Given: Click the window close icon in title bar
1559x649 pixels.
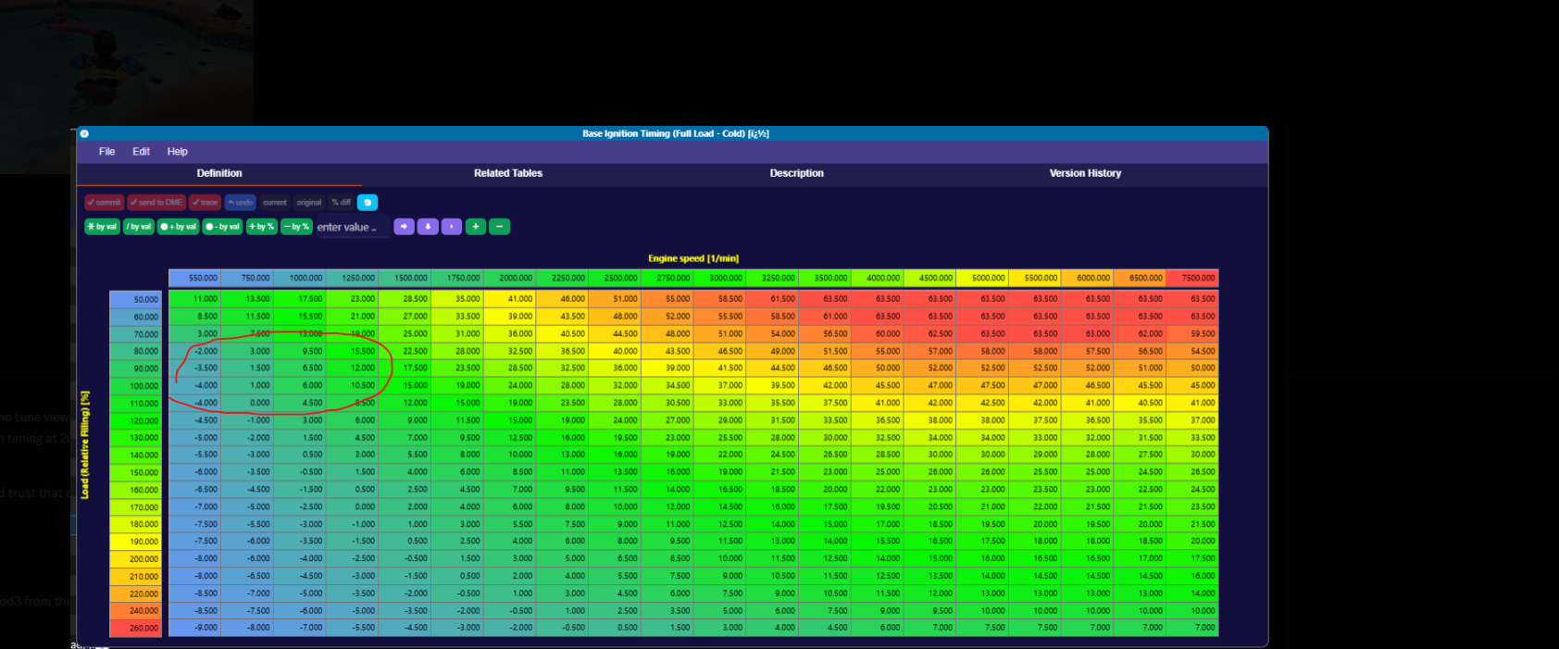Looking at the screenshot, I should 84,134.
